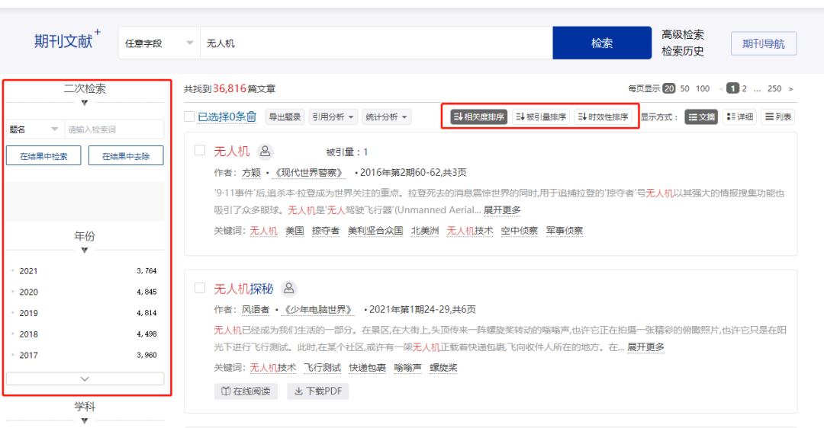Open author 风语者
Screen dimensions: 824x428
tap(256, 309)
